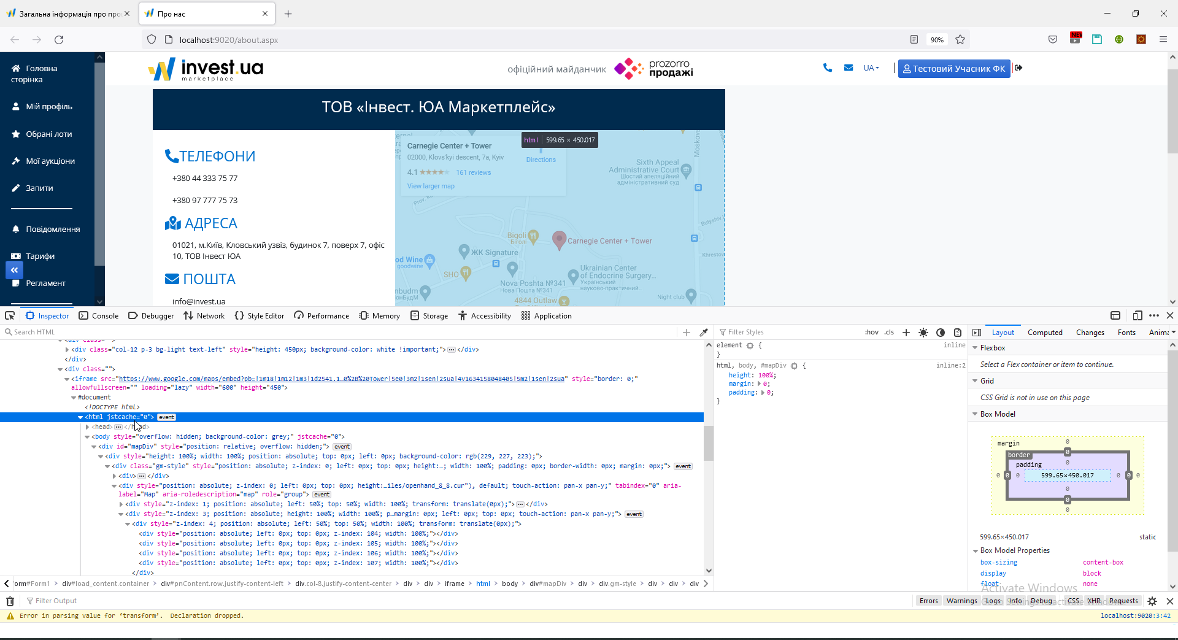Toggle the layout sidebar pane icon
Screen dimensions: 1178x640
tap(977, 333)
